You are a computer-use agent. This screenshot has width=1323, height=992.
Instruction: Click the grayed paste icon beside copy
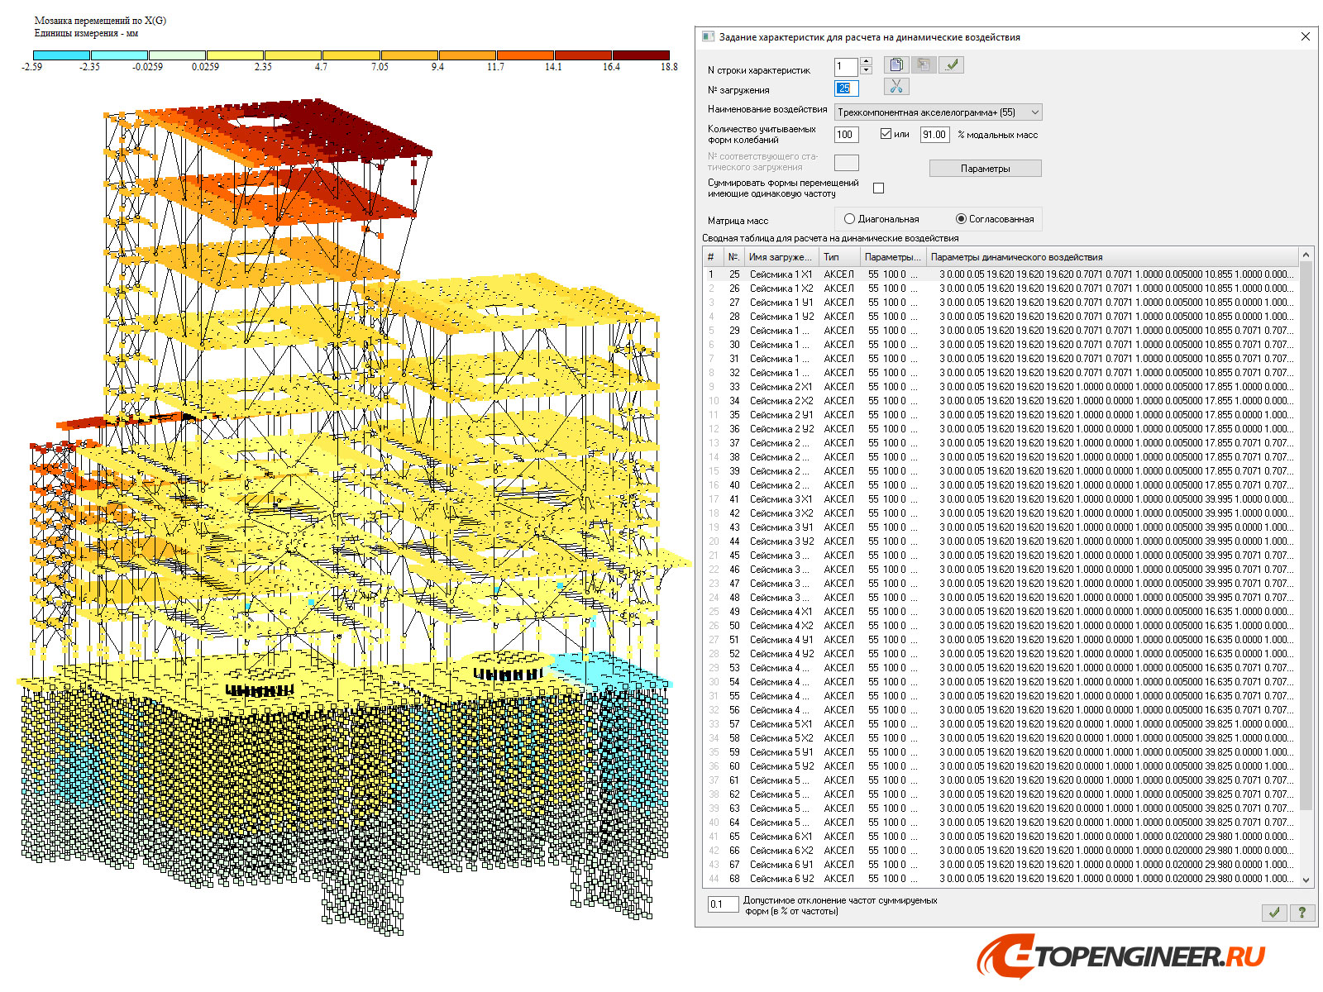[923, 64]
